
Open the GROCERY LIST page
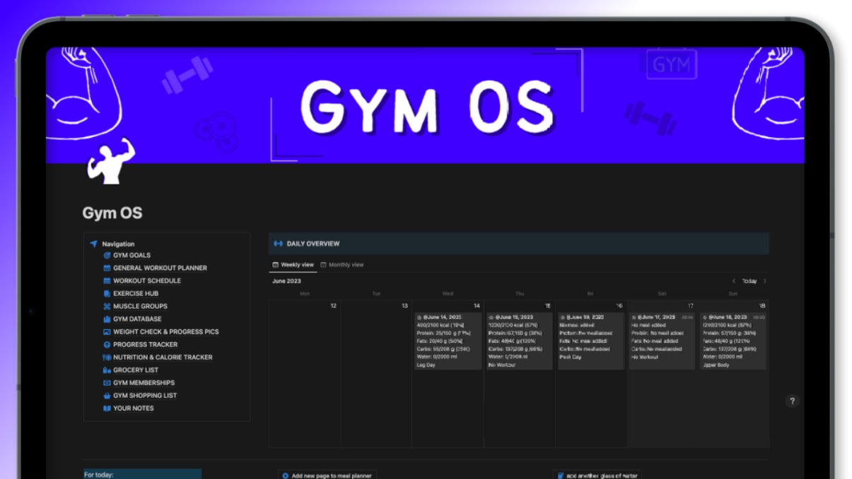coord(136,370)
